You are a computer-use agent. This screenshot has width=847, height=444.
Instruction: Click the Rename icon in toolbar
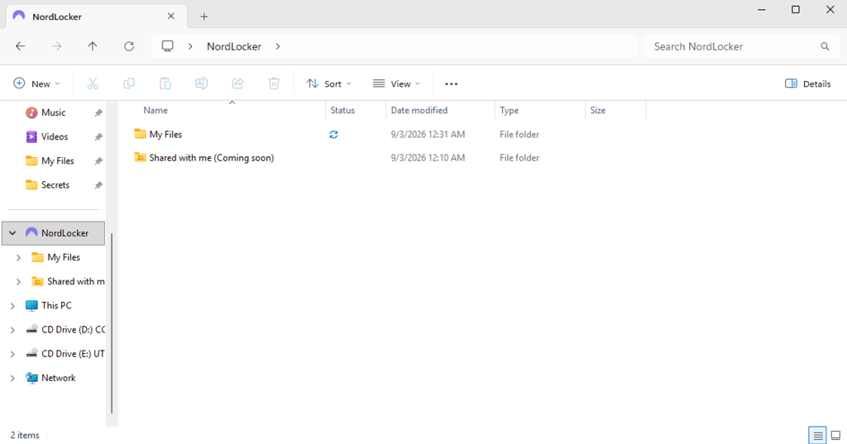click(x=202, y=84)
